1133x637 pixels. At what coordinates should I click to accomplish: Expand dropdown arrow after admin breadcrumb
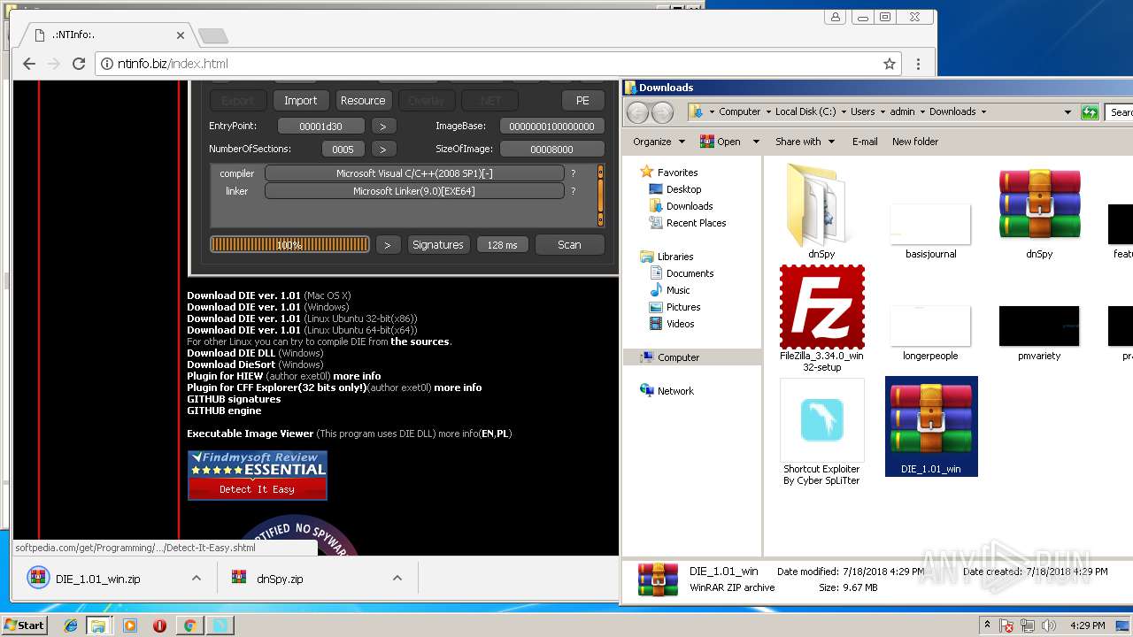pyautogui.click(x=921, y=112)
